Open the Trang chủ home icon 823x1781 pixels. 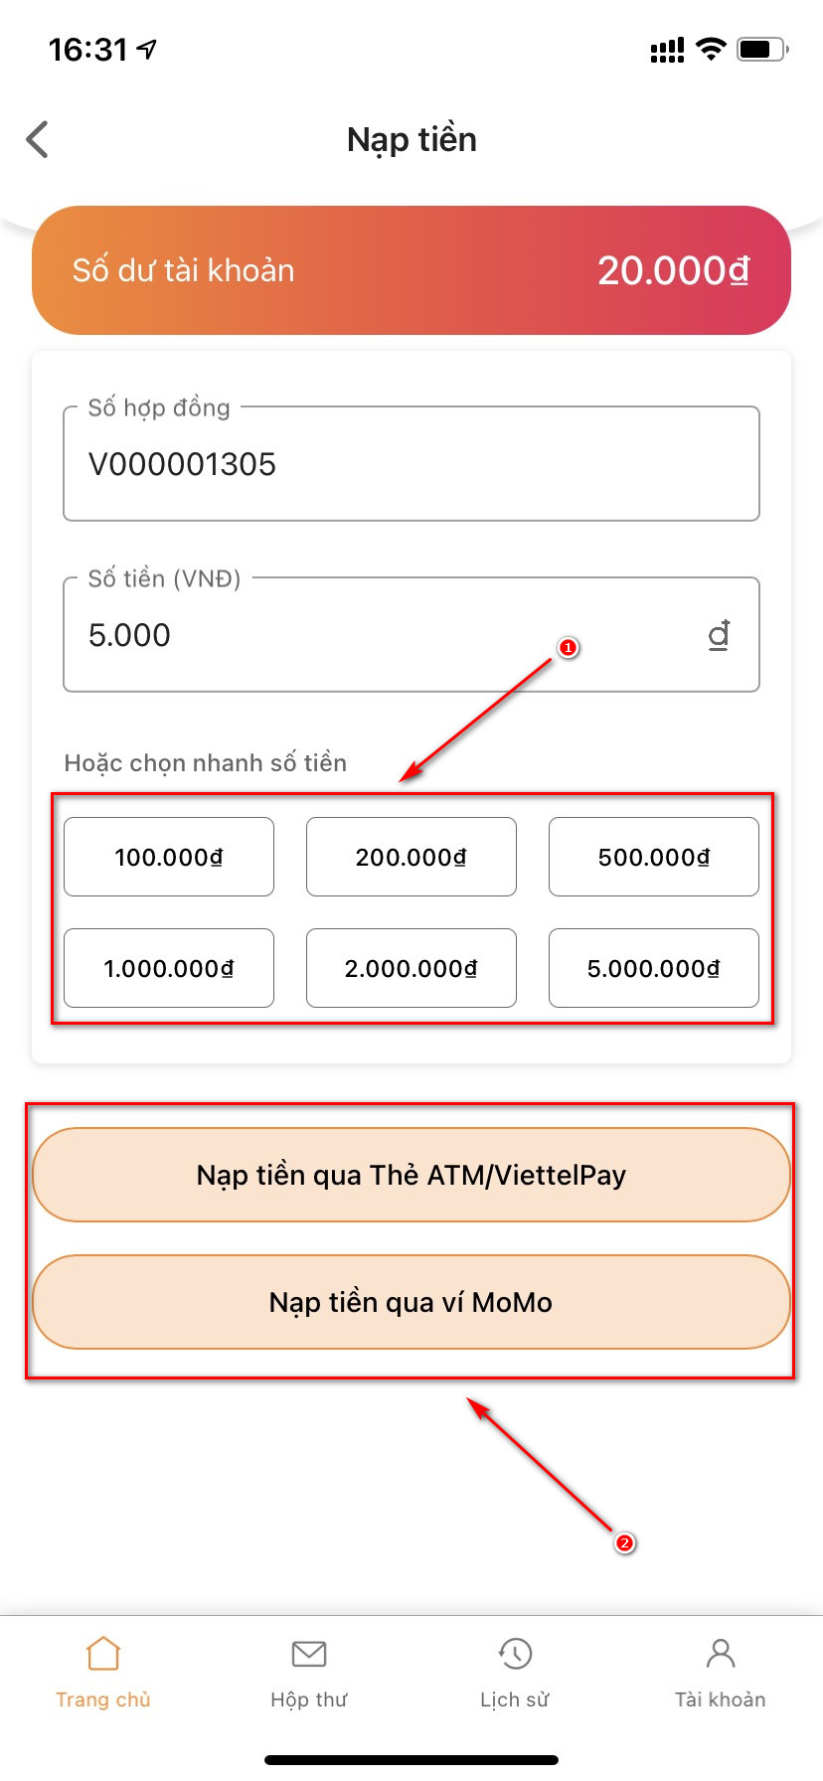pos(103,1655)
